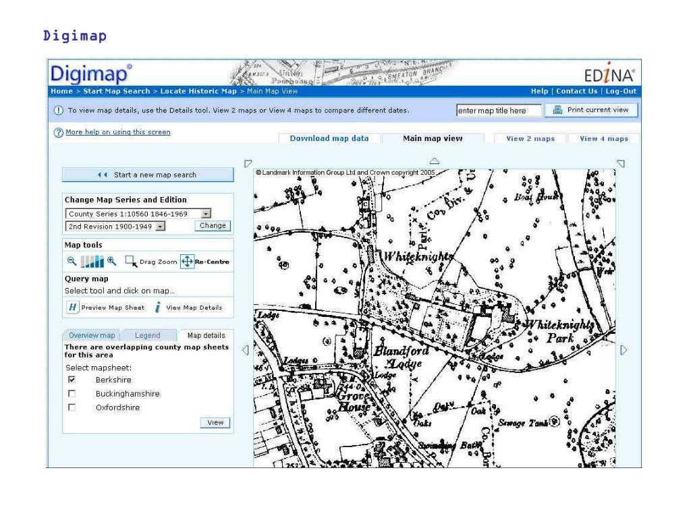Image resolution: width=691 pixels, height=518 pixels.
Task: Click the back arrows on new map search
Action: click(x=103, y=175)
